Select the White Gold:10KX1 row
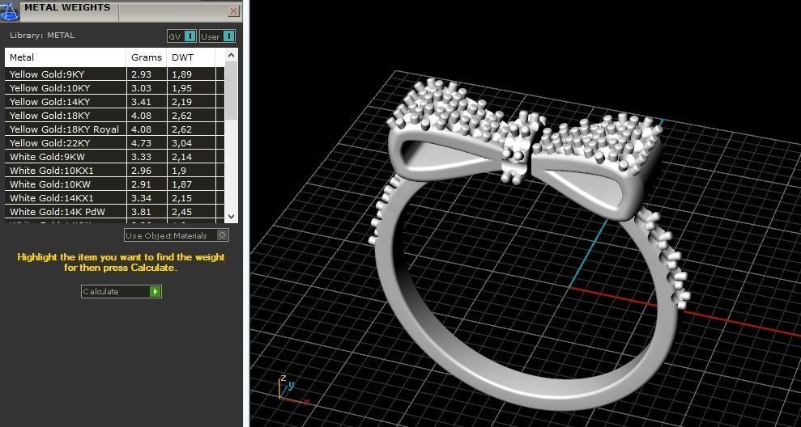Viewport: 801px width, 427px height. click(114, 171)
